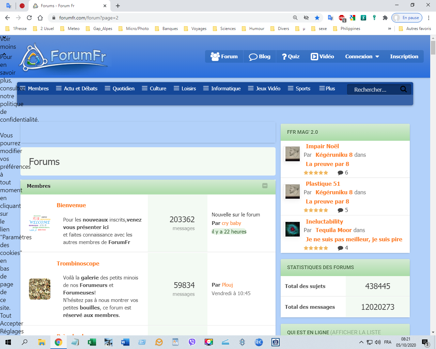The height and width of the screenshot is (349, 436).
Task: Reload the ForumFr page
Action: coord(29,18)
